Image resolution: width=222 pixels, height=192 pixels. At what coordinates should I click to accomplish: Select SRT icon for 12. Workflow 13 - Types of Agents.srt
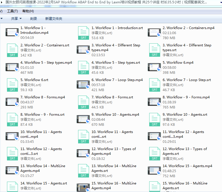[155, 154]
